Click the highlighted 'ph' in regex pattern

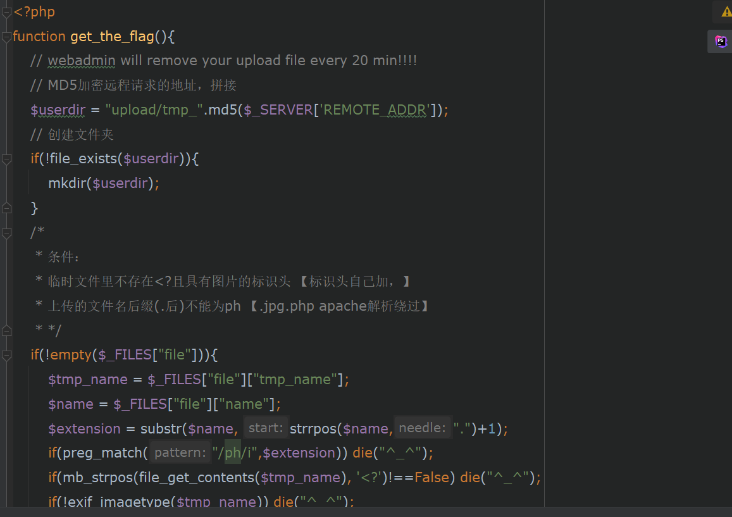(232, 453)
